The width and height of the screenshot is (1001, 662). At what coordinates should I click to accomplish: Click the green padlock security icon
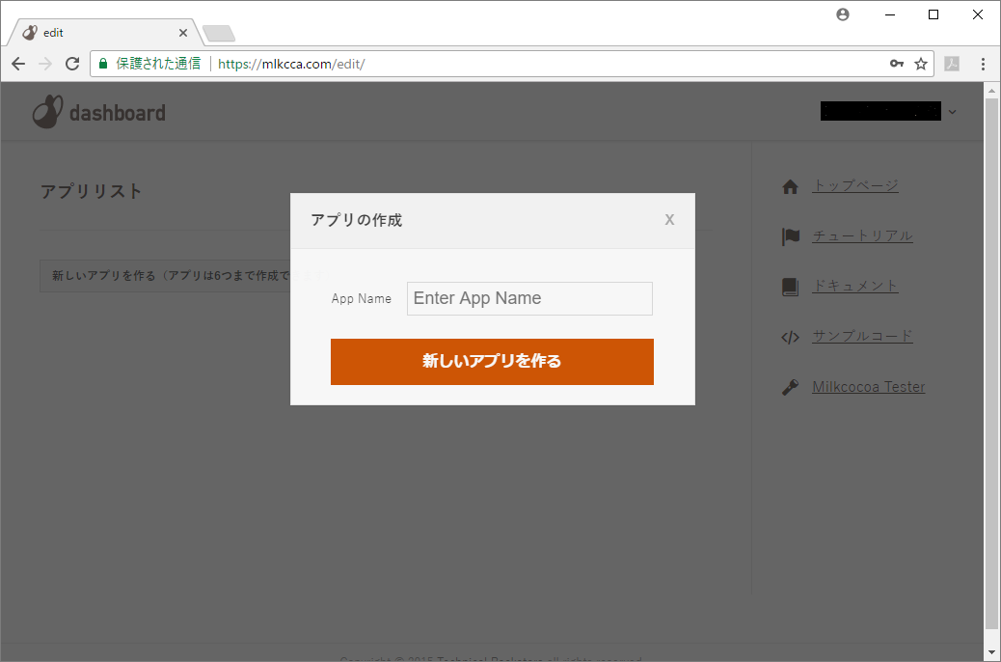(x=103, y=64)
